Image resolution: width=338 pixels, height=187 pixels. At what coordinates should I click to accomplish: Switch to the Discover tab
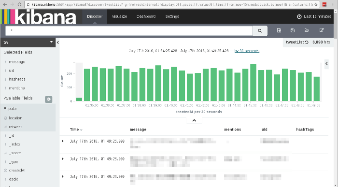point(95,16)
